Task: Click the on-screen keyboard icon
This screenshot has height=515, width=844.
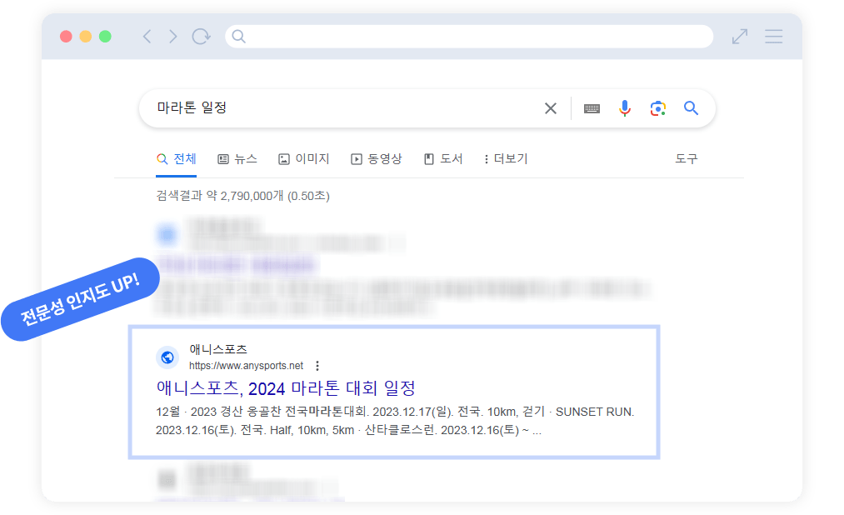Action: click(591, 107)
